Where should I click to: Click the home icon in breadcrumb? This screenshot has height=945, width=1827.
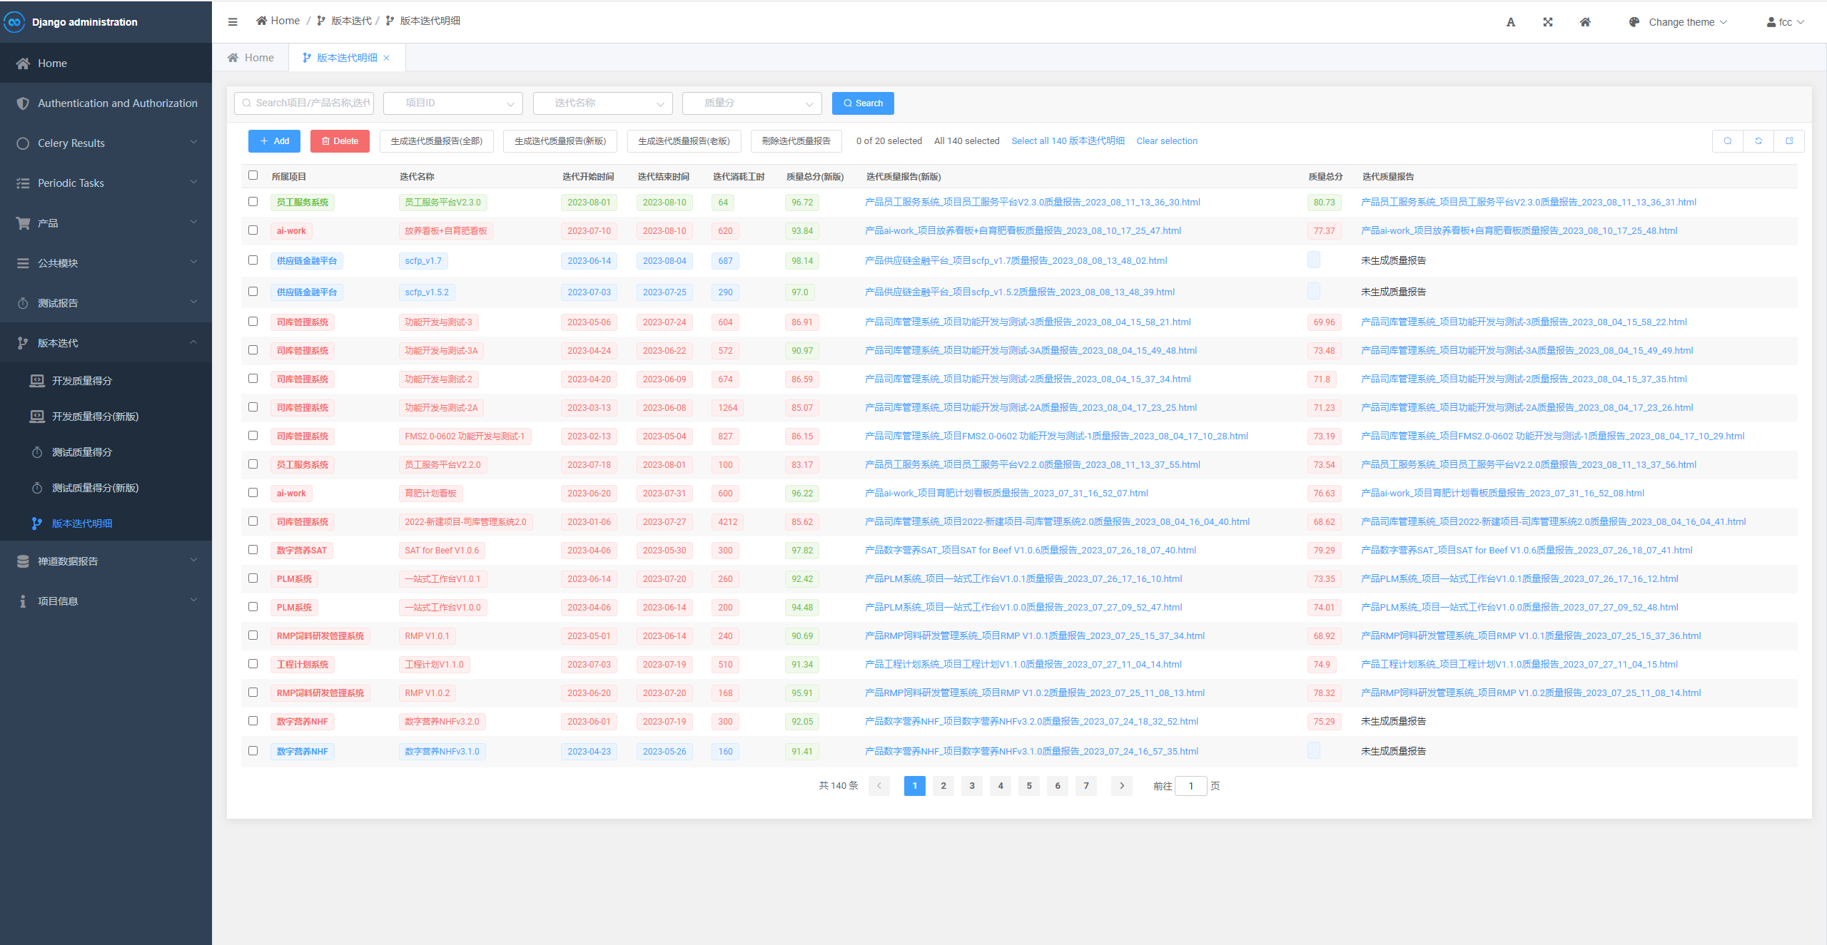tap(262, 21)
